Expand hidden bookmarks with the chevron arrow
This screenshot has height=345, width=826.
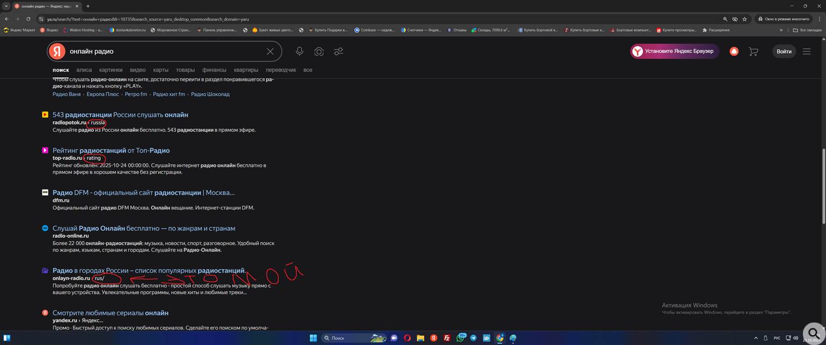781,30
